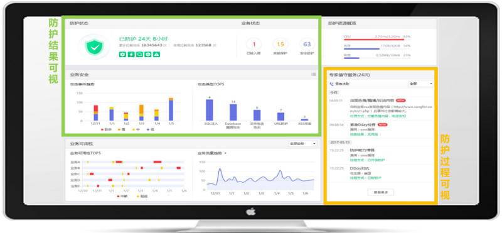This screenshot has width=502, height=233.
Task: Click the 紧急求助 phone icon
Action: coord(331,84)
